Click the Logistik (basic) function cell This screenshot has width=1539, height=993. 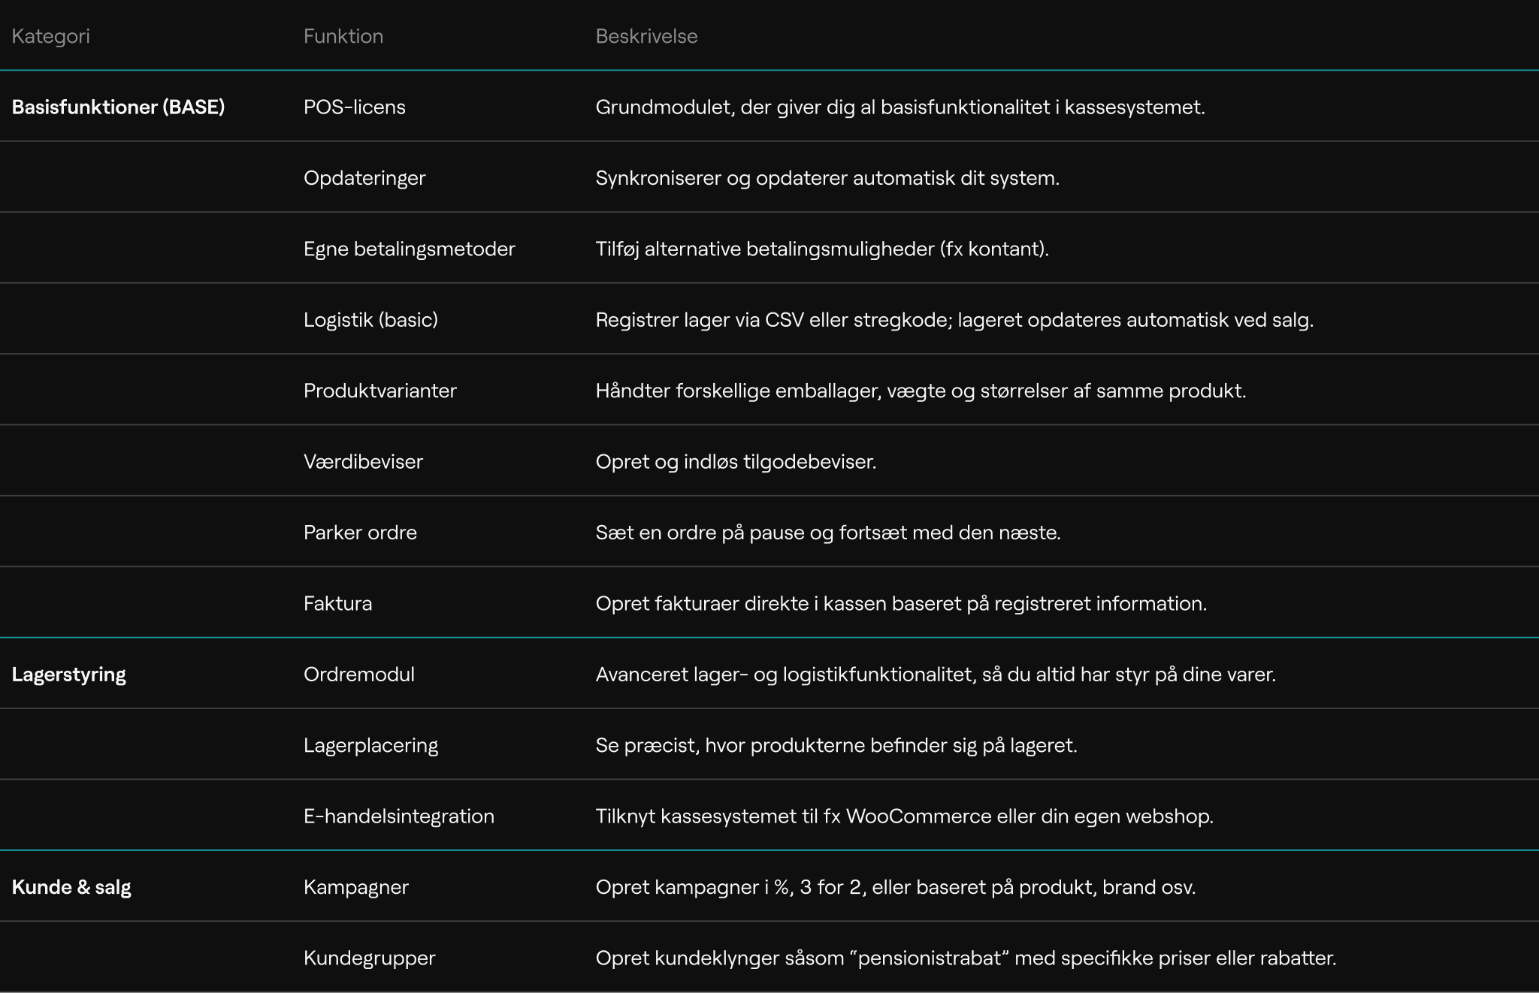pos(370,320)
